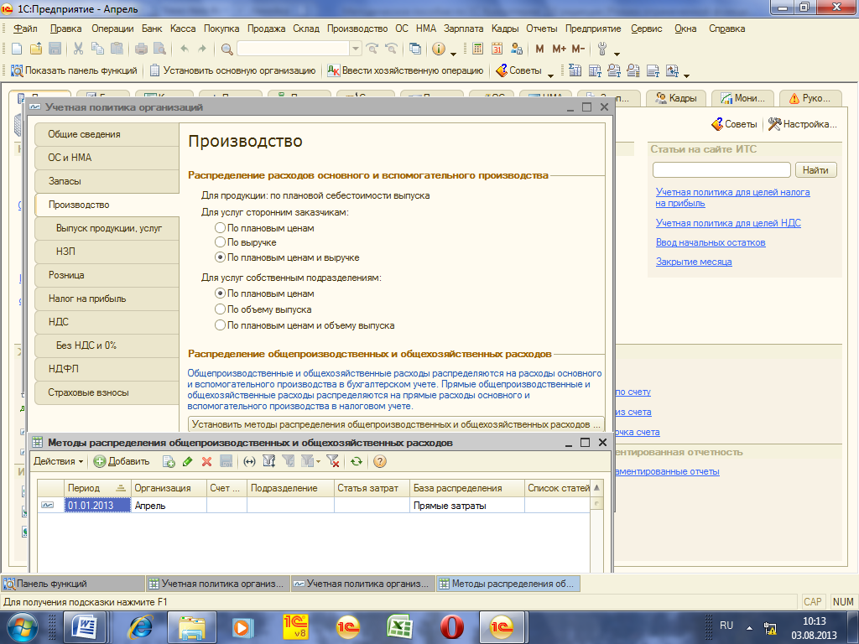859x644 pixels.
Task: Click the Настройка... button
Action: pyautogui.click(x=803, y=124)
